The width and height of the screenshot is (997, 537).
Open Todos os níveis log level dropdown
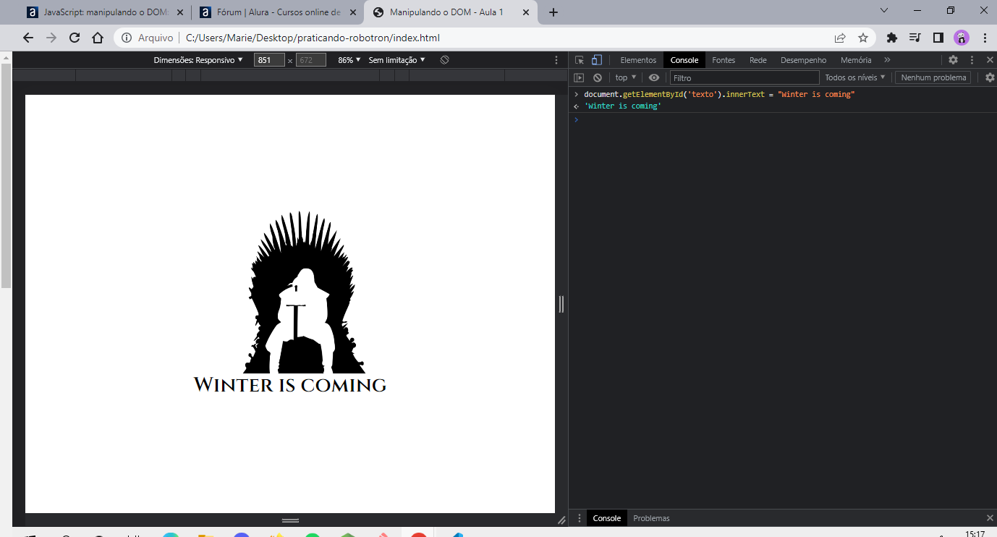(x=855, y=77)
